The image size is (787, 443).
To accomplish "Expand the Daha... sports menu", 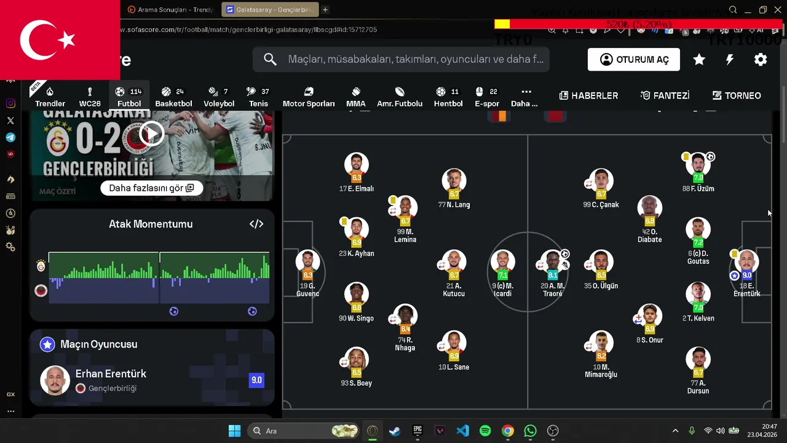I will (524, 97).
